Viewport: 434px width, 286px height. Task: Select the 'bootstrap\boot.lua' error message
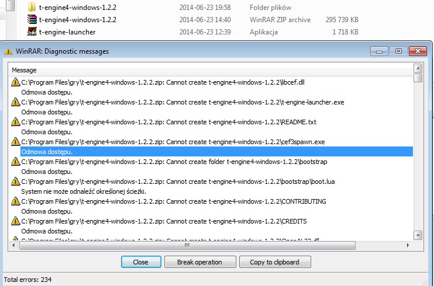[178, 182]
